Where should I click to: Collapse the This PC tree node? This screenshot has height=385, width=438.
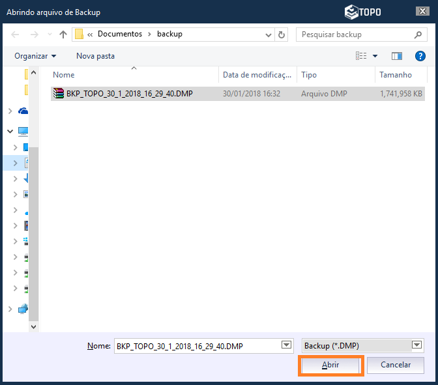click(10, 131)
